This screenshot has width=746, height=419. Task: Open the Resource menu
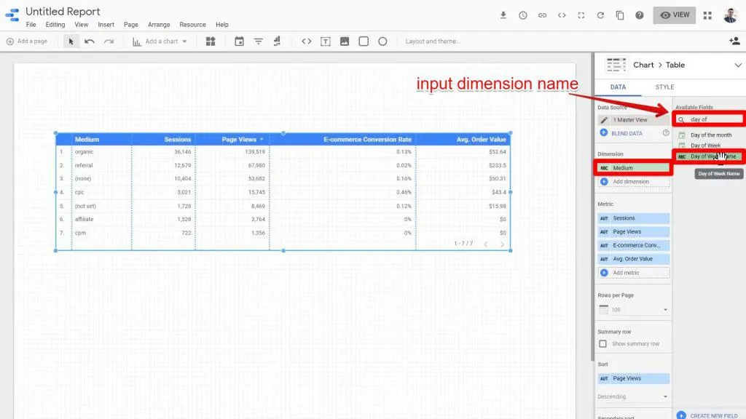pos(192,24)
